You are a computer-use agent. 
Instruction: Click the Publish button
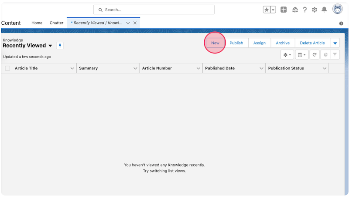[x=236, y=43]
